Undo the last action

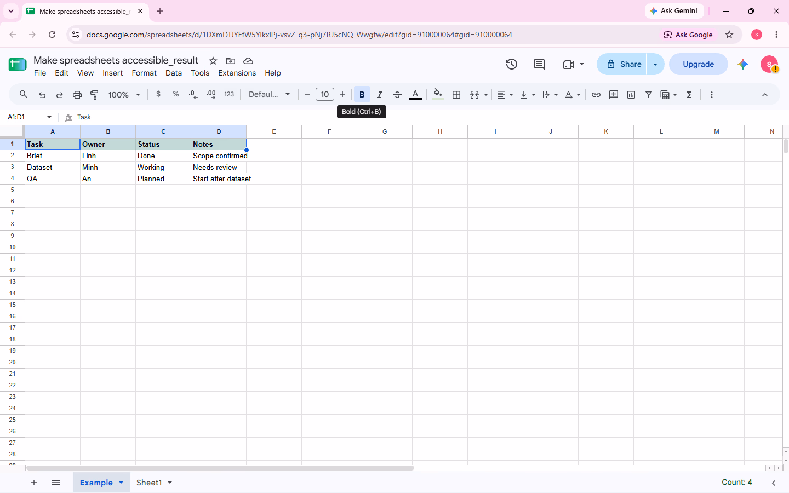42,95
